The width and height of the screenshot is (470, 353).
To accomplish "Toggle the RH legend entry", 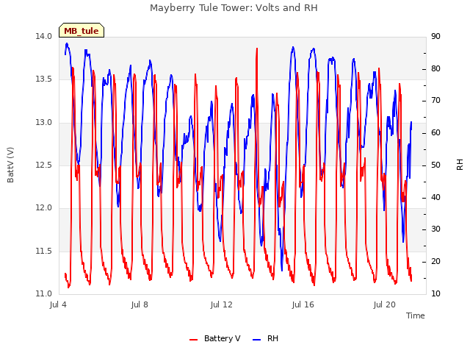I will click(265, 338).
